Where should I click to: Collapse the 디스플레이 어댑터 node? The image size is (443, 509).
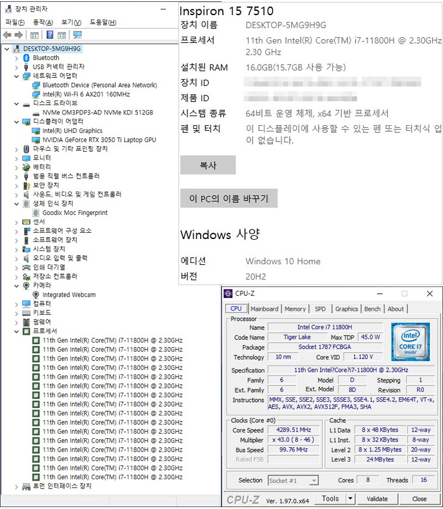tap(16, 122)
